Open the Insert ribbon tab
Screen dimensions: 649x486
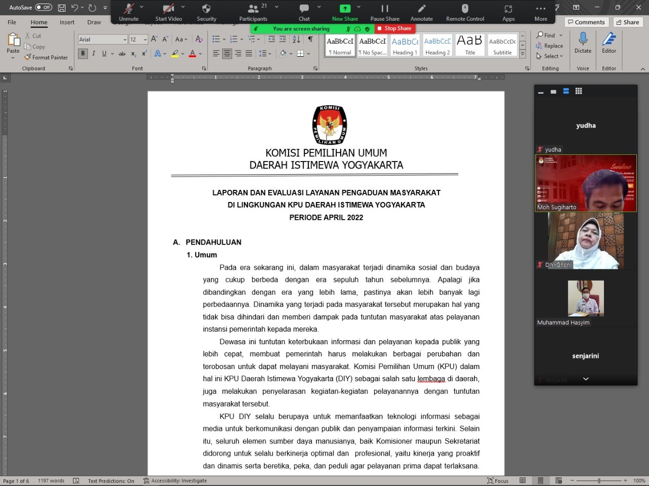click(x=67, y=22)
